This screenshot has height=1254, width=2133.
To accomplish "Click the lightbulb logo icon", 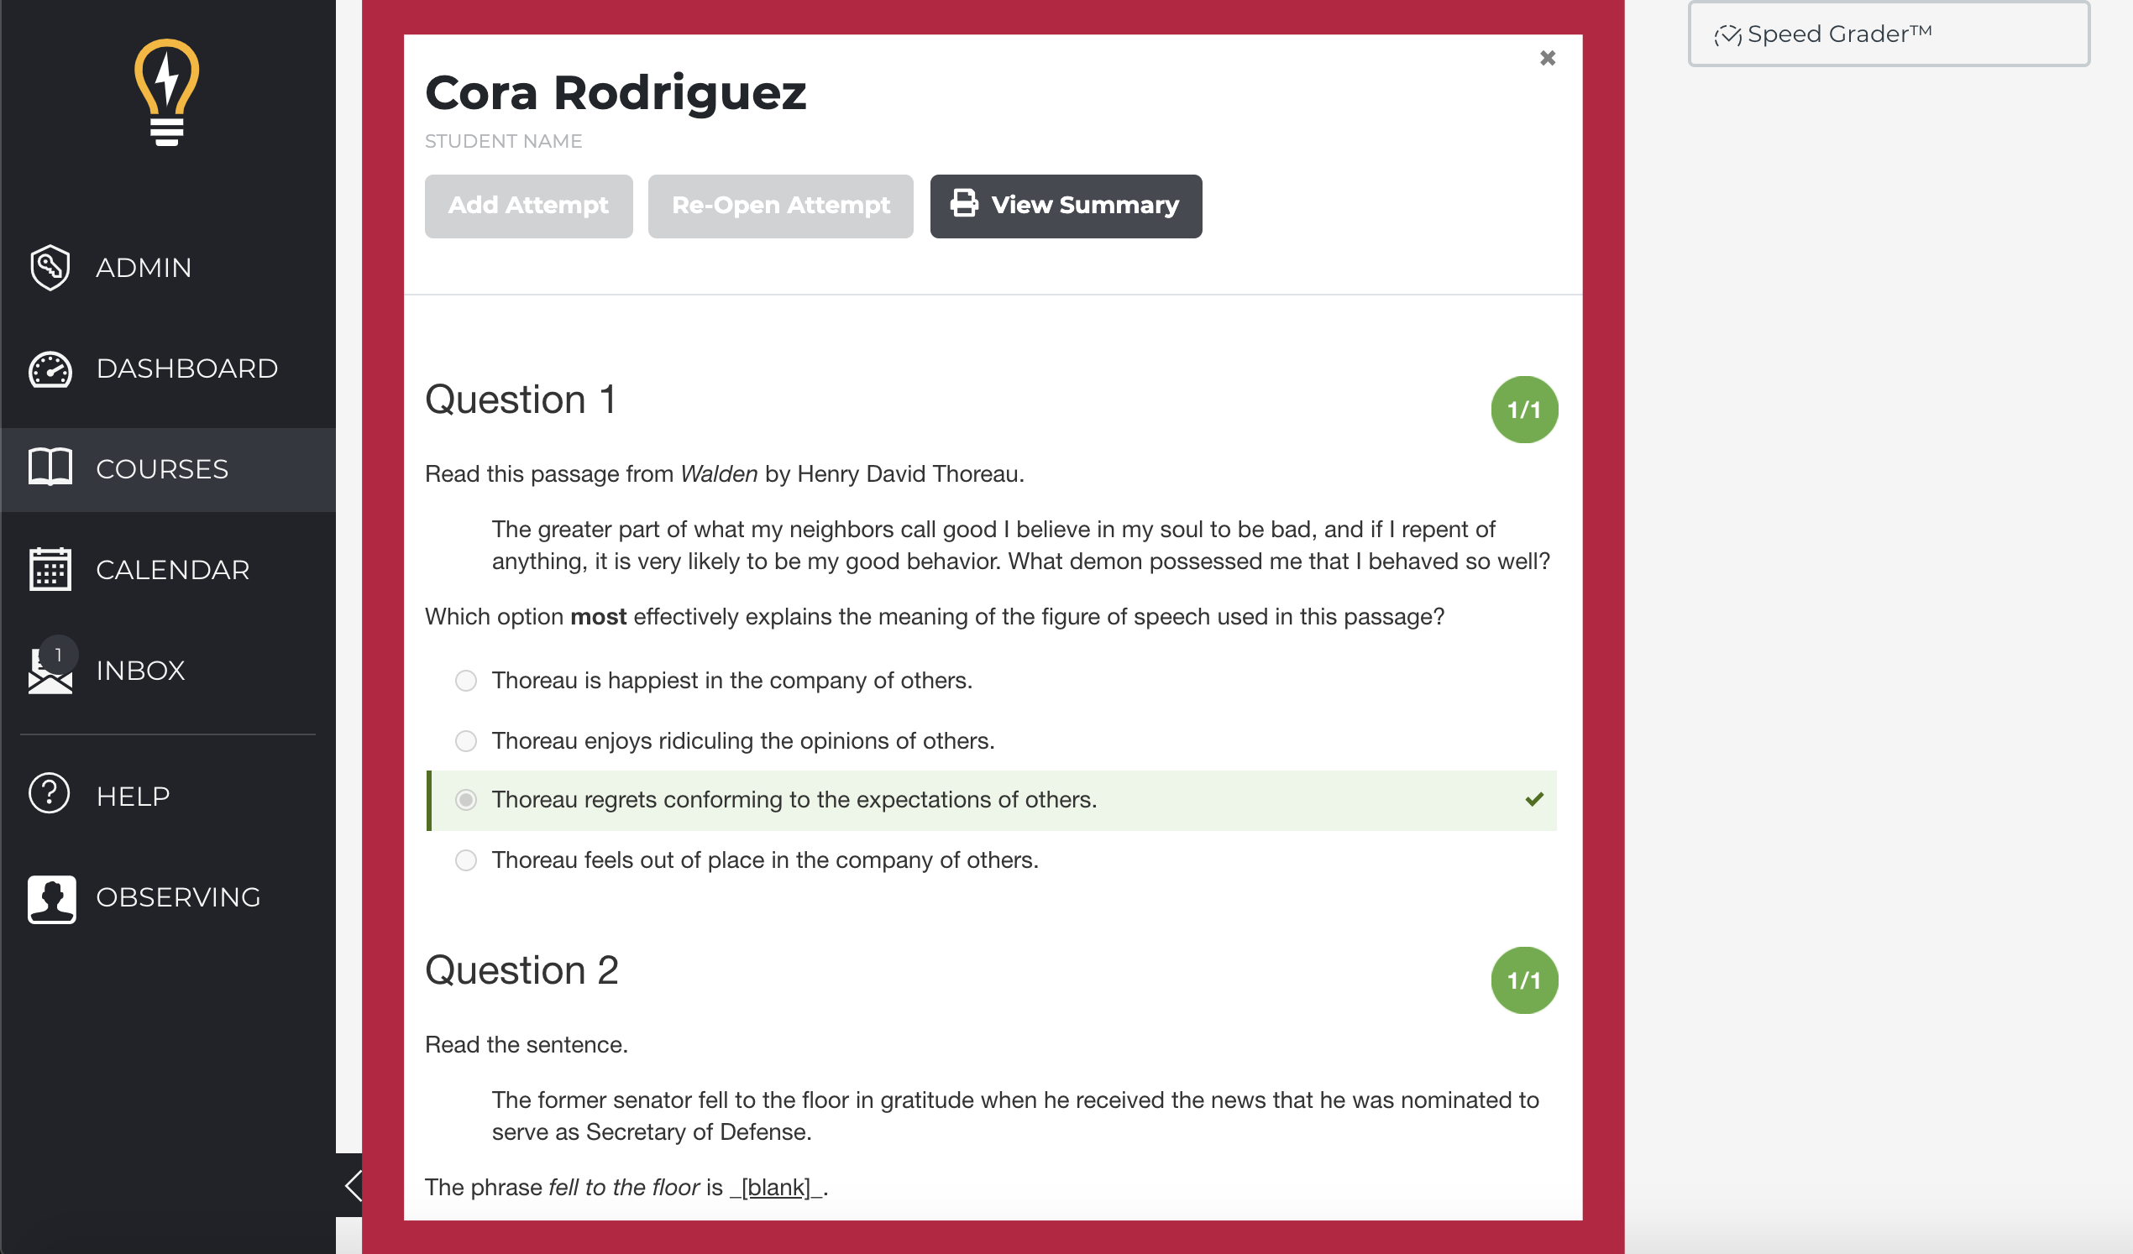I will click(x=167, y=93).
